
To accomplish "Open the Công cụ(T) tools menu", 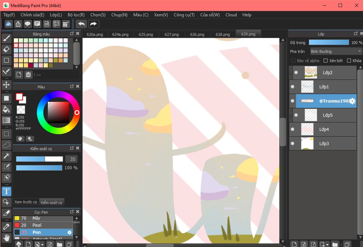I will tap(184, 15).
